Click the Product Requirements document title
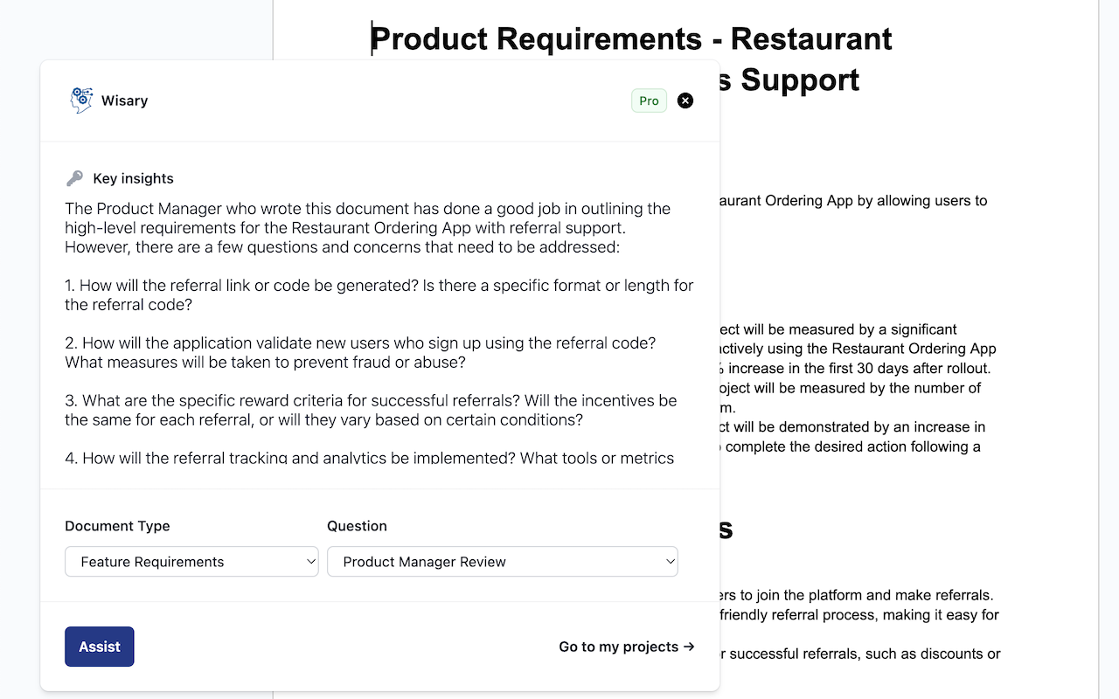Viewport: 1119px width, 699px height. coord(631,39)
